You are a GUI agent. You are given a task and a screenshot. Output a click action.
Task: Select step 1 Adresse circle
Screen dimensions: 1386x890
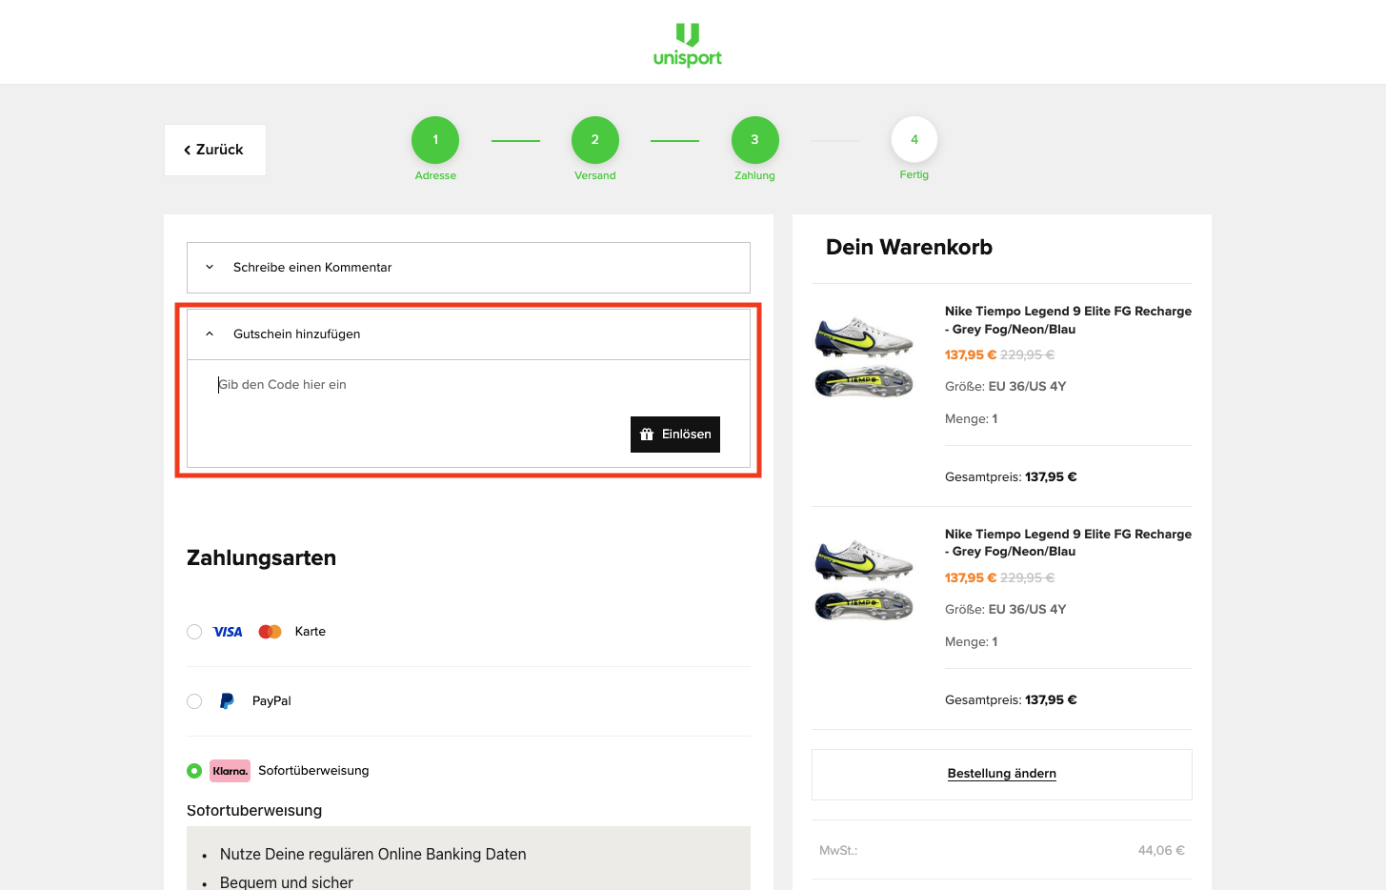click(x=435, y=140)
